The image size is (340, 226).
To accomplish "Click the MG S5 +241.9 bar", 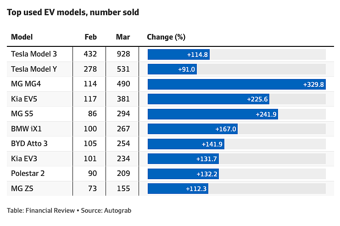I will tap(213, 114).
